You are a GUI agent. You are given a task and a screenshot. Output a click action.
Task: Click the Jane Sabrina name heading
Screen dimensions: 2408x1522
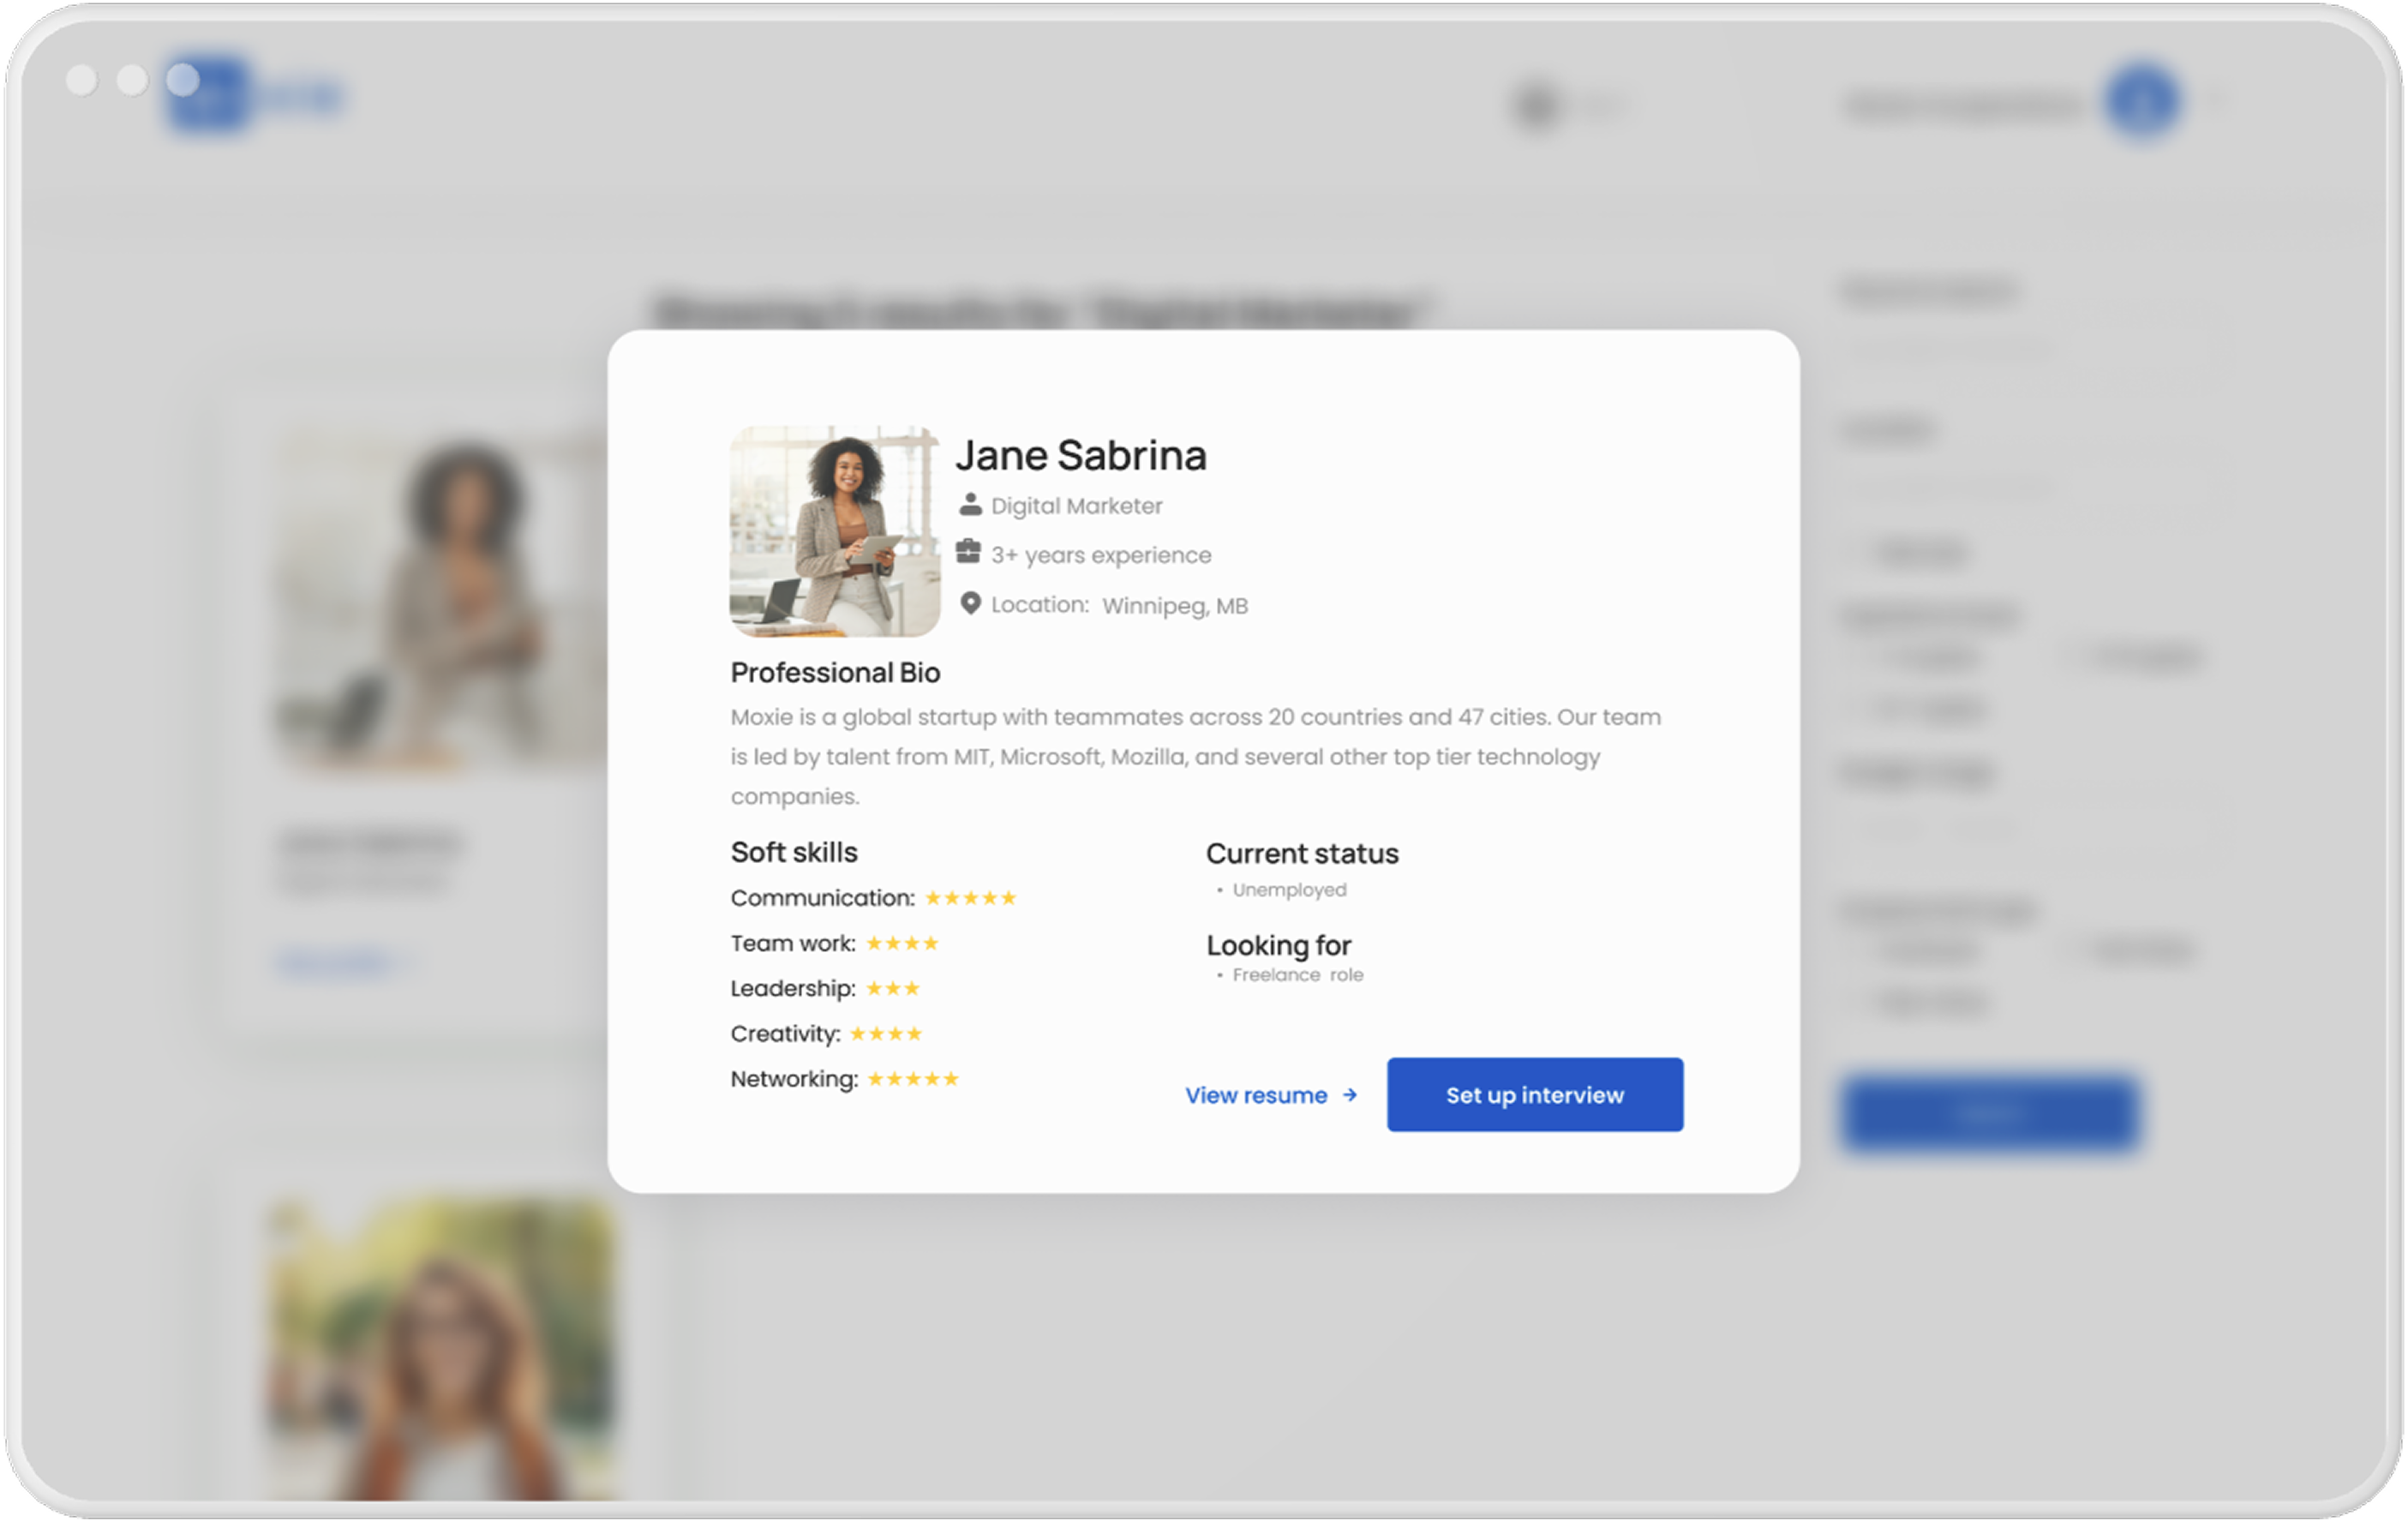[x=1081, y=455]
